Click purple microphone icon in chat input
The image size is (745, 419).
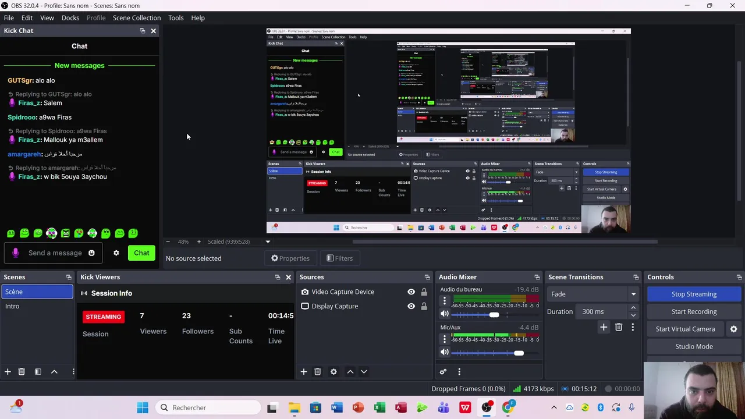(x=16, y=253)
